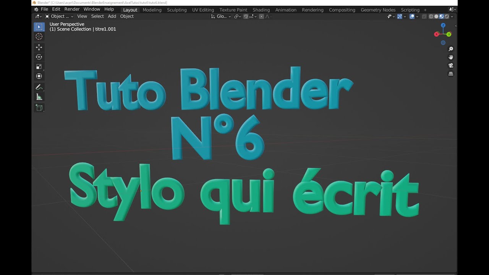Screen dimensions: 489x275
Task: Select the Scale tool
Action: coord(39,66)
